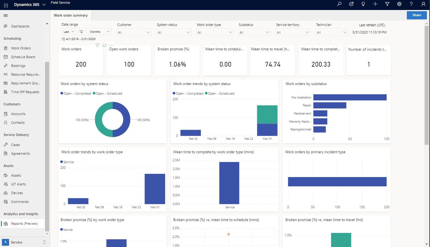The image size is (430, 247).
Task: Click the Devices icon in sidebar
Action: (6, 193)
